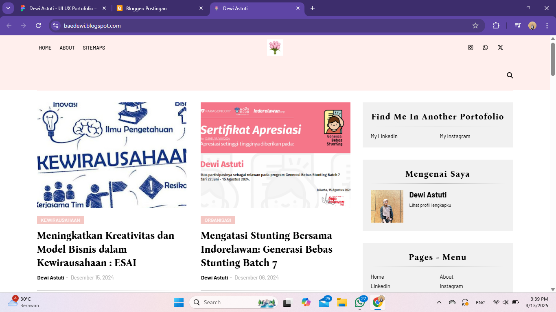Bookmark this page with the star icon
The image size is (556, 312).
[475, 26]
